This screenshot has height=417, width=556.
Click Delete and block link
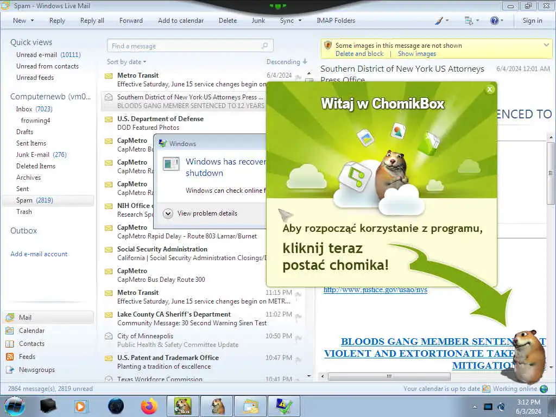coord(359,54)
